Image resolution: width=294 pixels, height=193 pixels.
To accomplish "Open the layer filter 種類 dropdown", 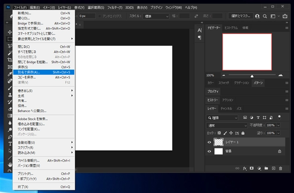I will (222, 118).
